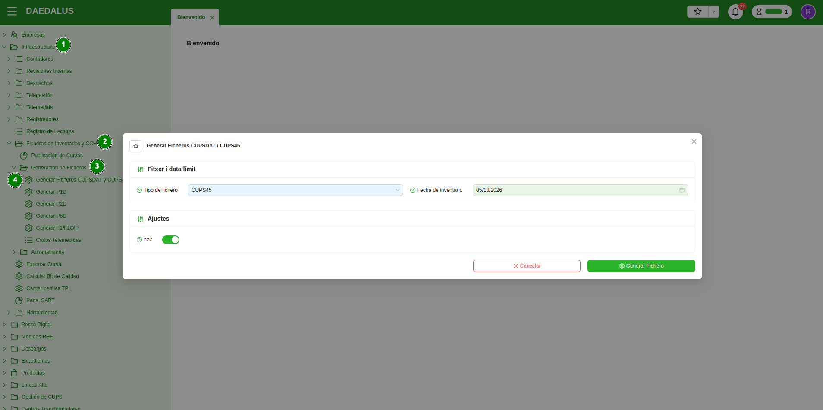Open the favorites dropdown arrow in top bar

(714, 12)
